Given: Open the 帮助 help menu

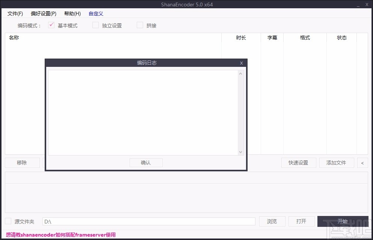Looking at the screenshot, I should click(72, 14).
